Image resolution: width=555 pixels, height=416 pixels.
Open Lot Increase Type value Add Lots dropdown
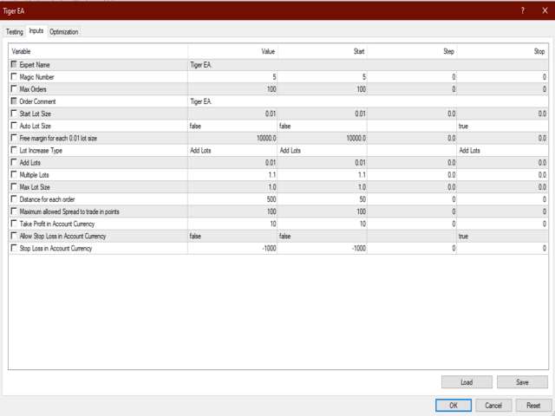[232, 150]
